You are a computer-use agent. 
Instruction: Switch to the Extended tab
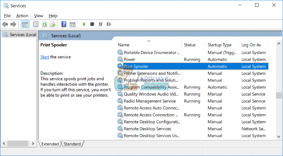click(50, 144)
